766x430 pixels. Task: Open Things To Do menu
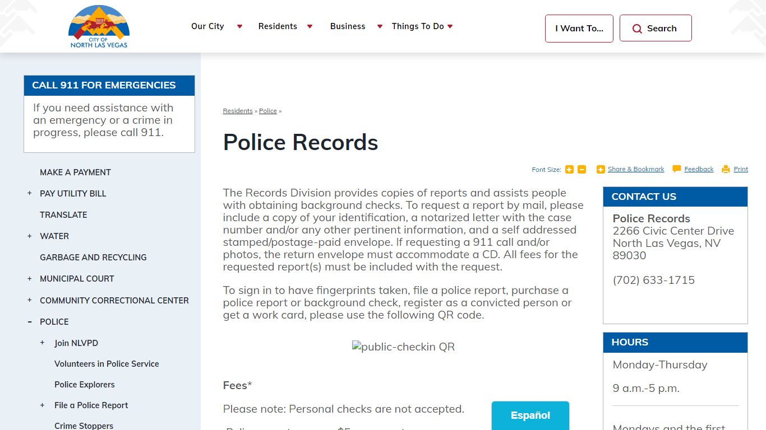(x=418, y=26)
